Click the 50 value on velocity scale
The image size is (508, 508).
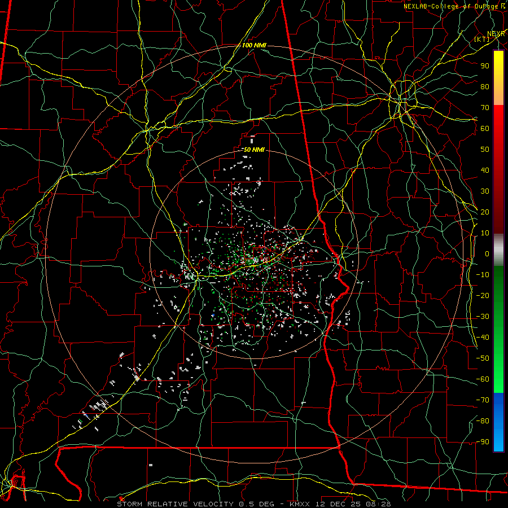click(x=485, y=150)
